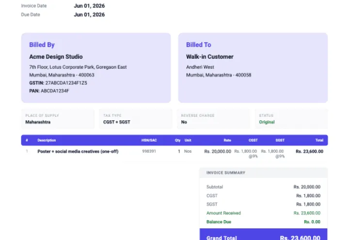Click the GSTIN 27ABCDA1234F1Z5 line

click(x=58, y=83)
